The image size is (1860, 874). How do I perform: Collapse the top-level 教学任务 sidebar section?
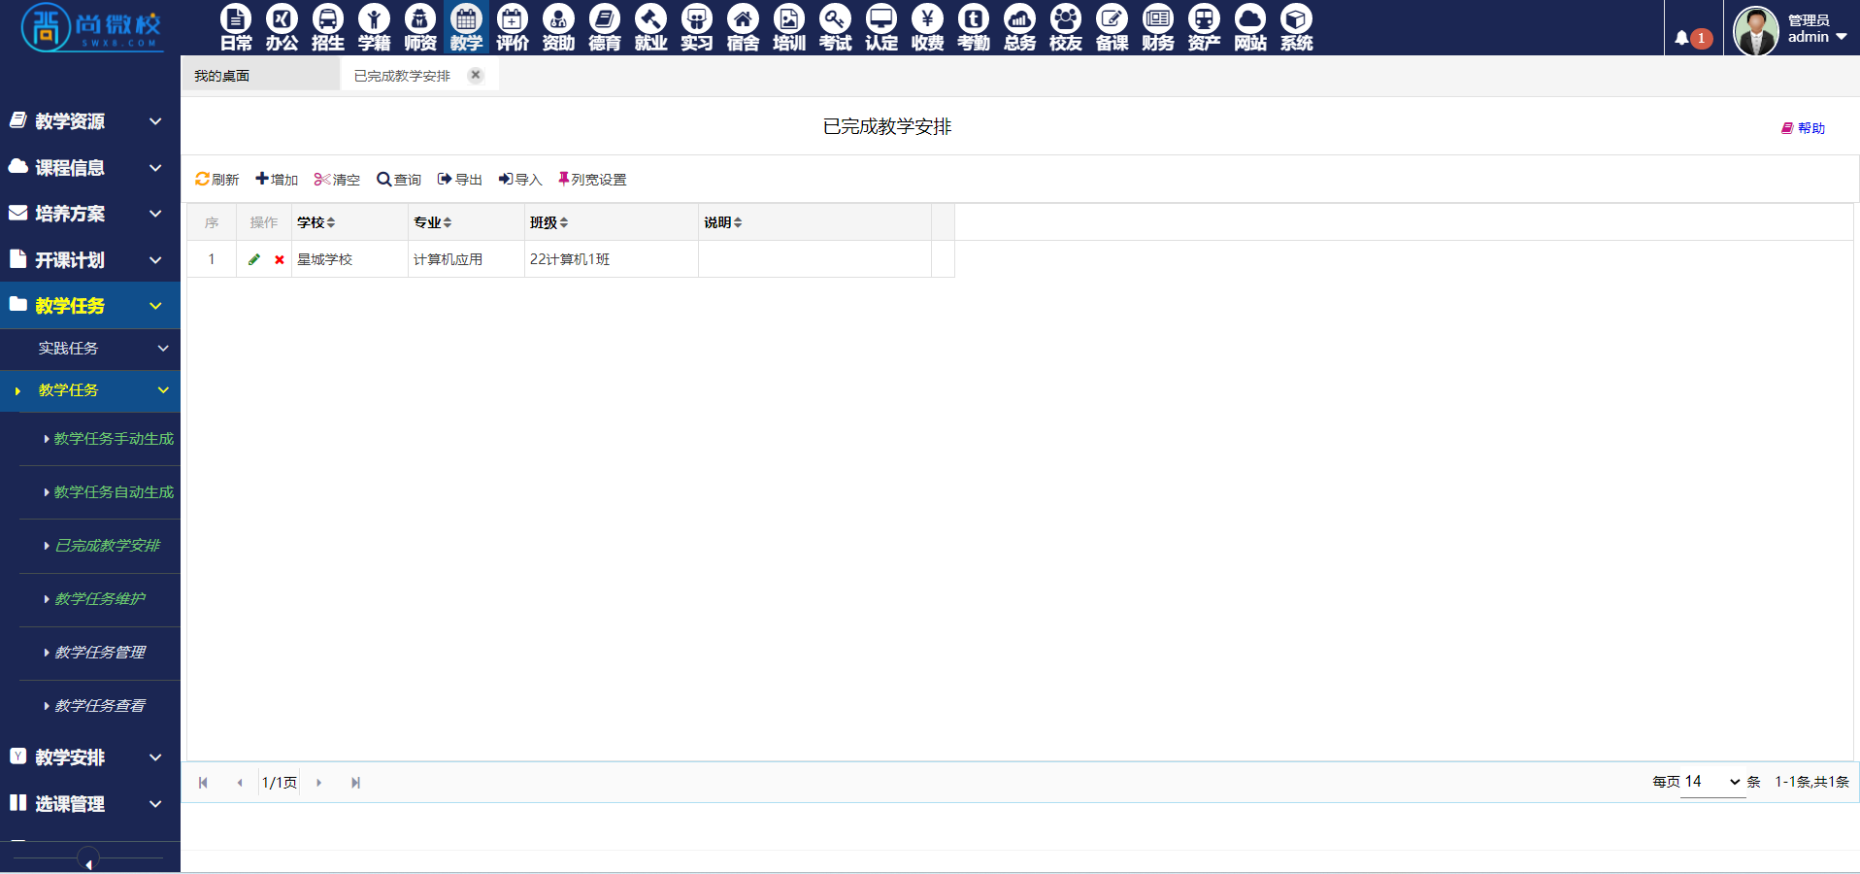tap(90, 306)
